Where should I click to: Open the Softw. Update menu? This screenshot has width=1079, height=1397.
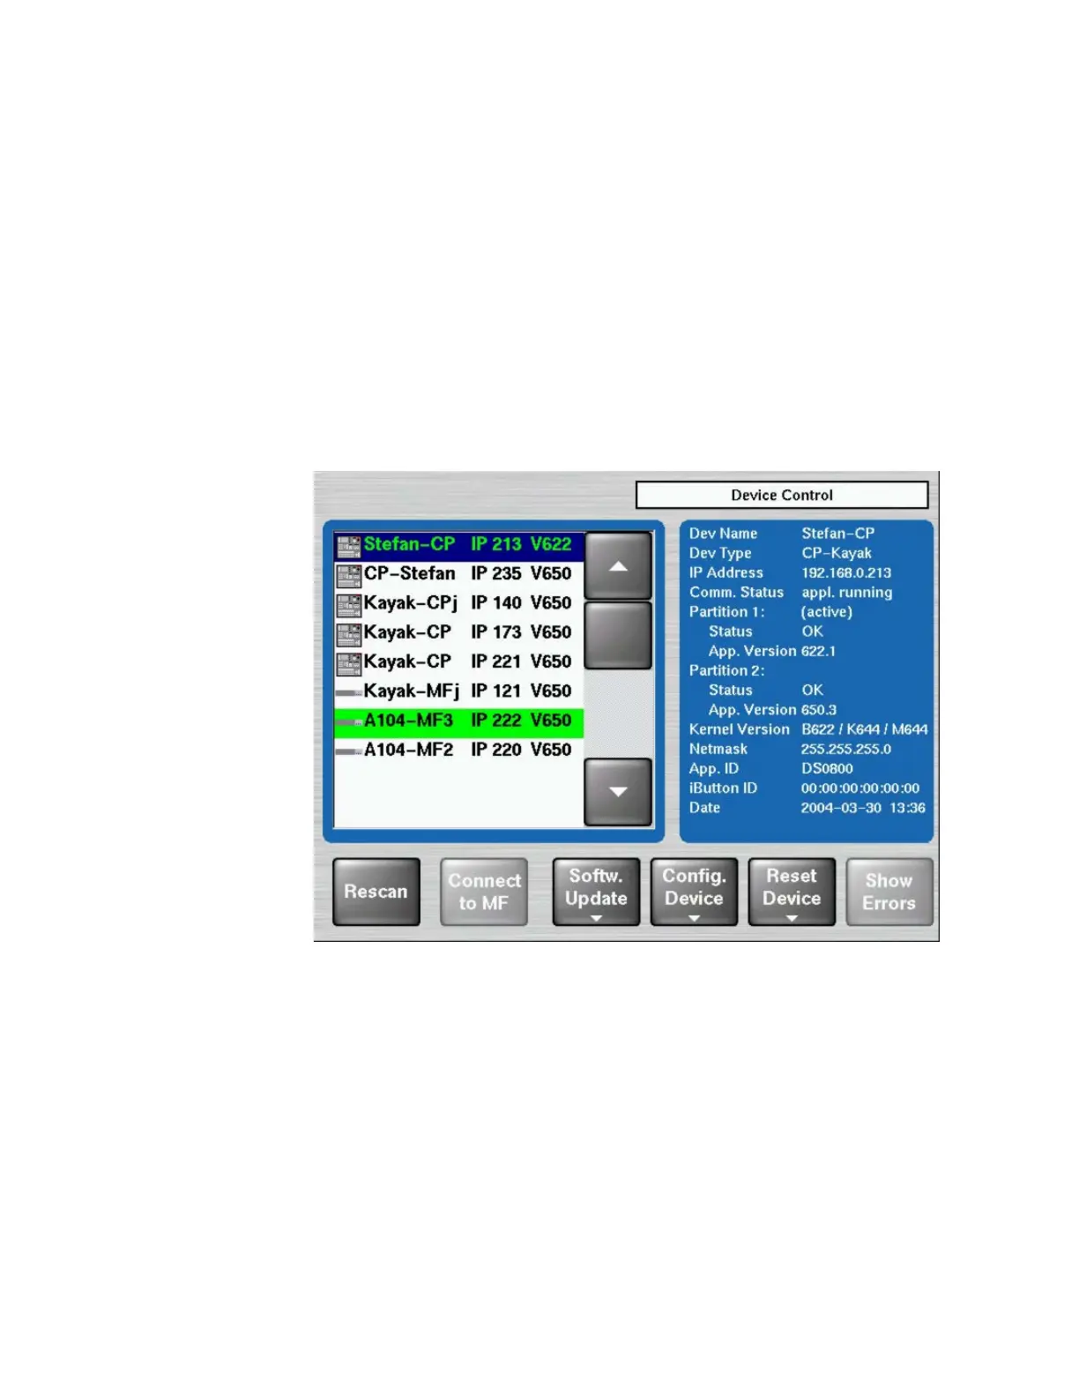coord(596,892)
